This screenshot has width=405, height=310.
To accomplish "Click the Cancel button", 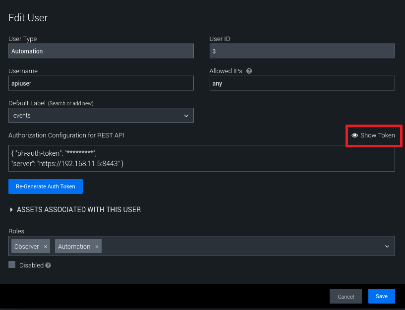I will 346,296.
